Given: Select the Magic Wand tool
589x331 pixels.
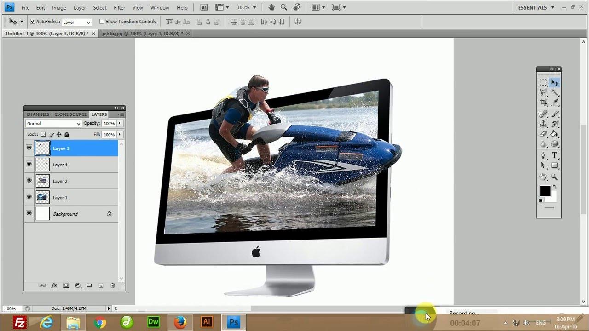Looking at the screenshot, I should [x=554, y=92].
